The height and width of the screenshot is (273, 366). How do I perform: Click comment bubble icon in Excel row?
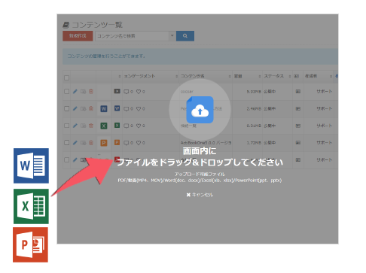click(127, 126)
